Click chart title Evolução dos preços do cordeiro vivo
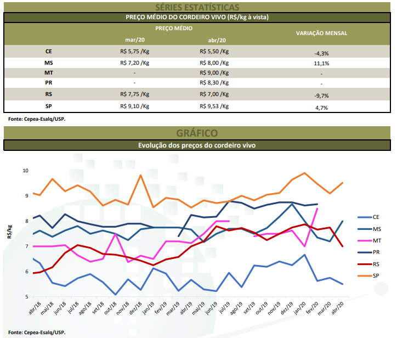Viewport: 397px width, 338px height. click(x=197, y=145)
